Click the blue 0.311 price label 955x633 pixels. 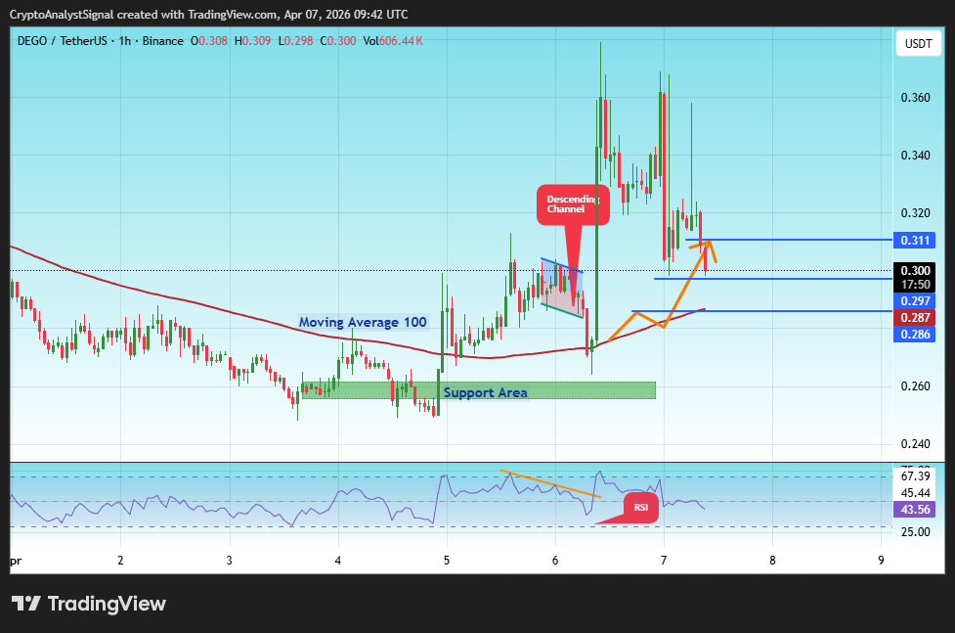(x=915, y=241)
